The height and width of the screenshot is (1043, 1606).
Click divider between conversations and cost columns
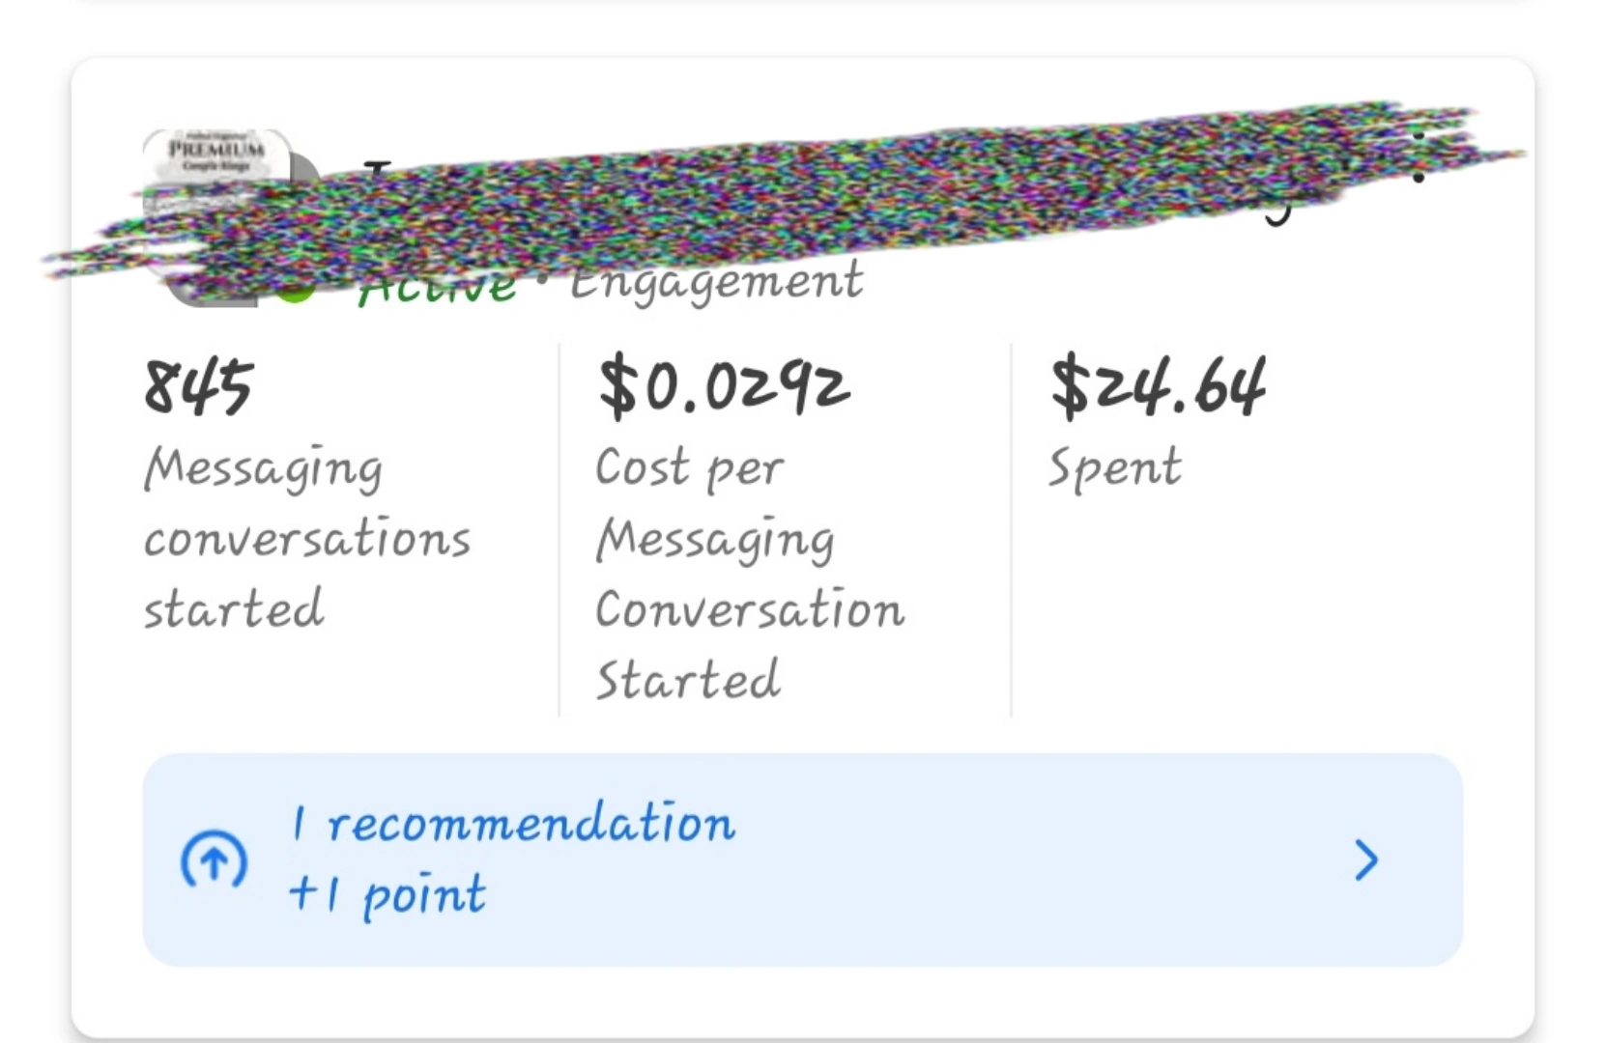coord(559,531)
